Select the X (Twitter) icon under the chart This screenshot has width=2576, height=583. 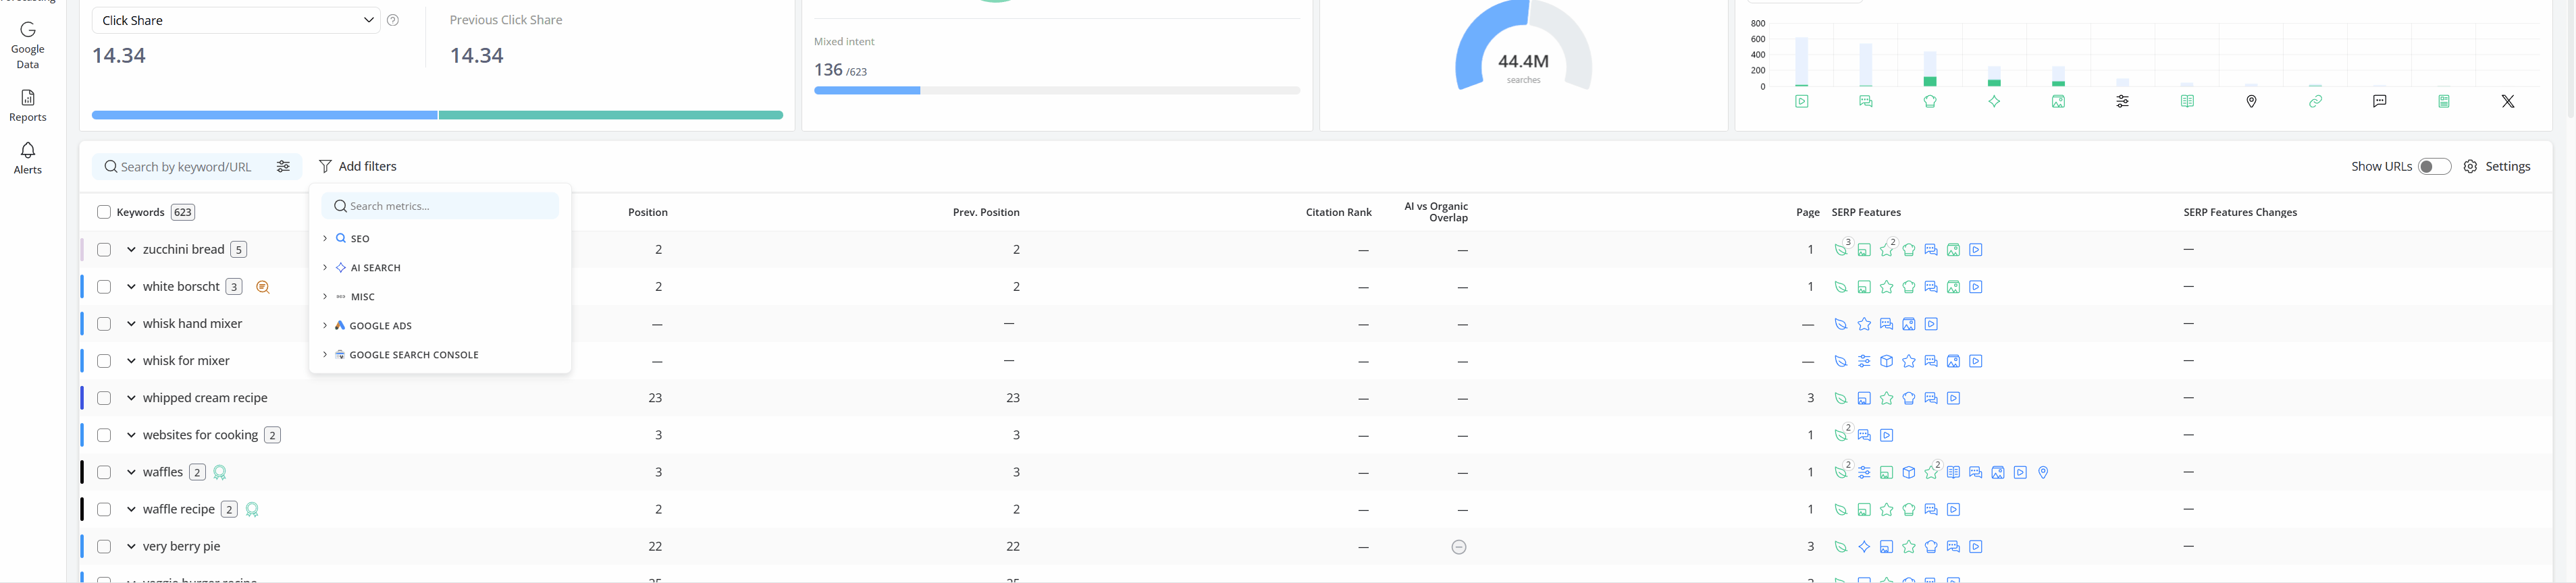[x=2508, y=101]
